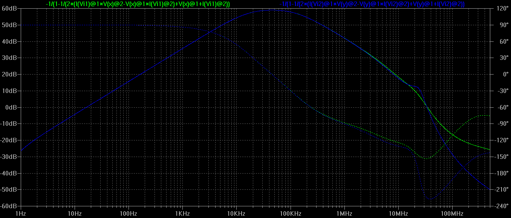The height and width of the screenshot is (218, 511).
Task: Click the -210° phase axis label
Action: (x=501, y=189)
